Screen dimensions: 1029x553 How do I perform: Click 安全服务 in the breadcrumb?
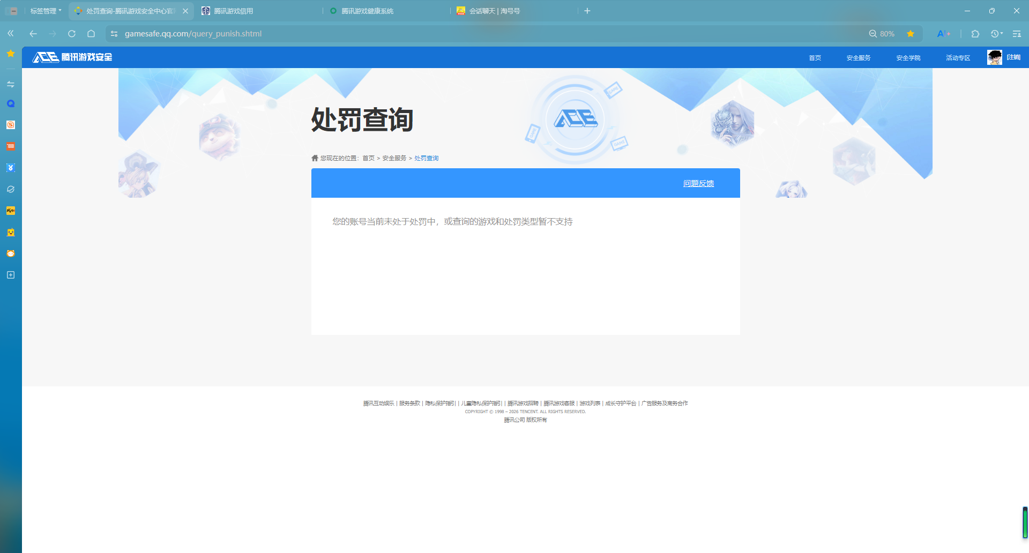click(394, 158)
